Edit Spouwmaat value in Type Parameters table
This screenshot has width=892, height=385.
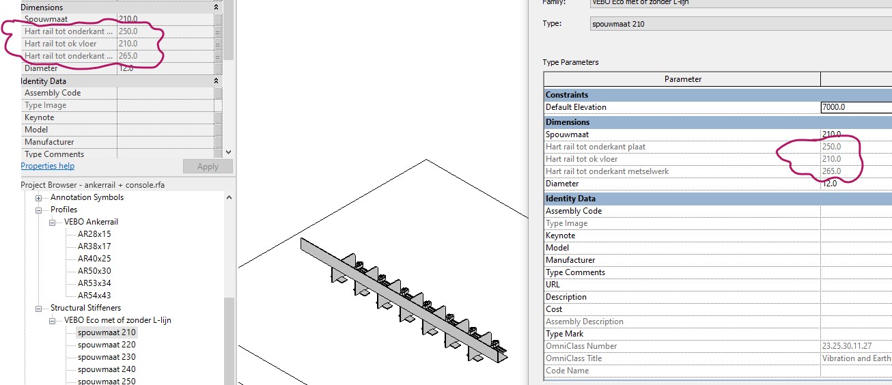pos(856,134)
